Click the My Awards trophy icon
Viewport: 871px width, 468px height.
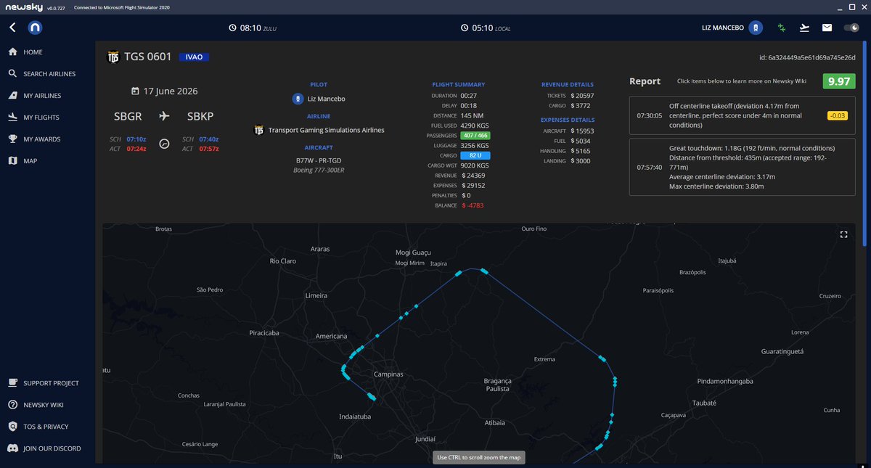12,139
